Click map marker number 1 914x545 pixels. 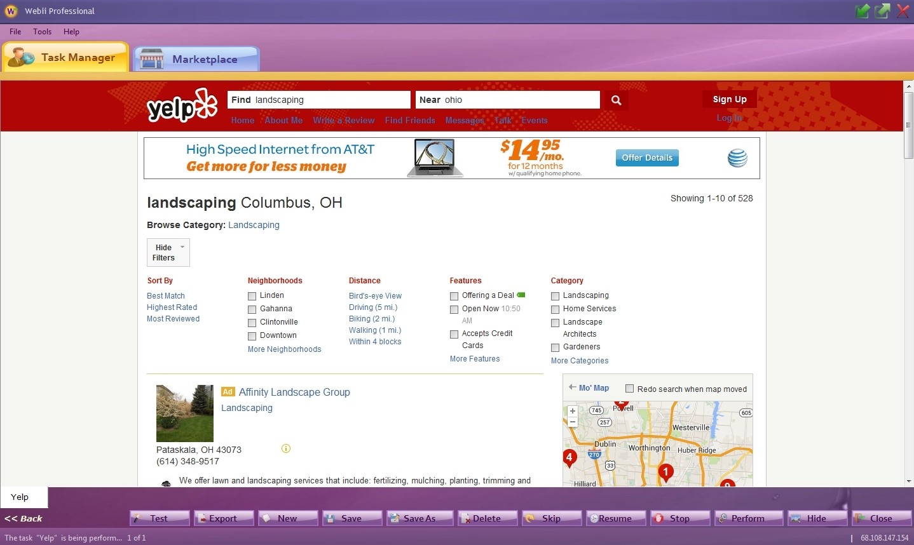665,473
